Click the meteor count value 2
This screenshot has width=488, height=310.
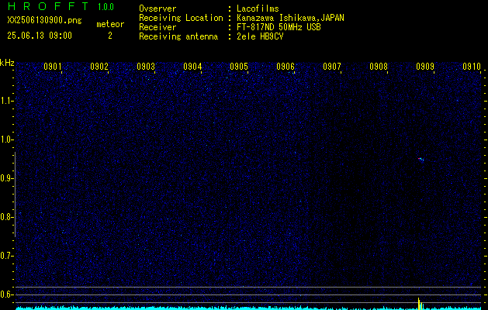click(x=110, y=36)
